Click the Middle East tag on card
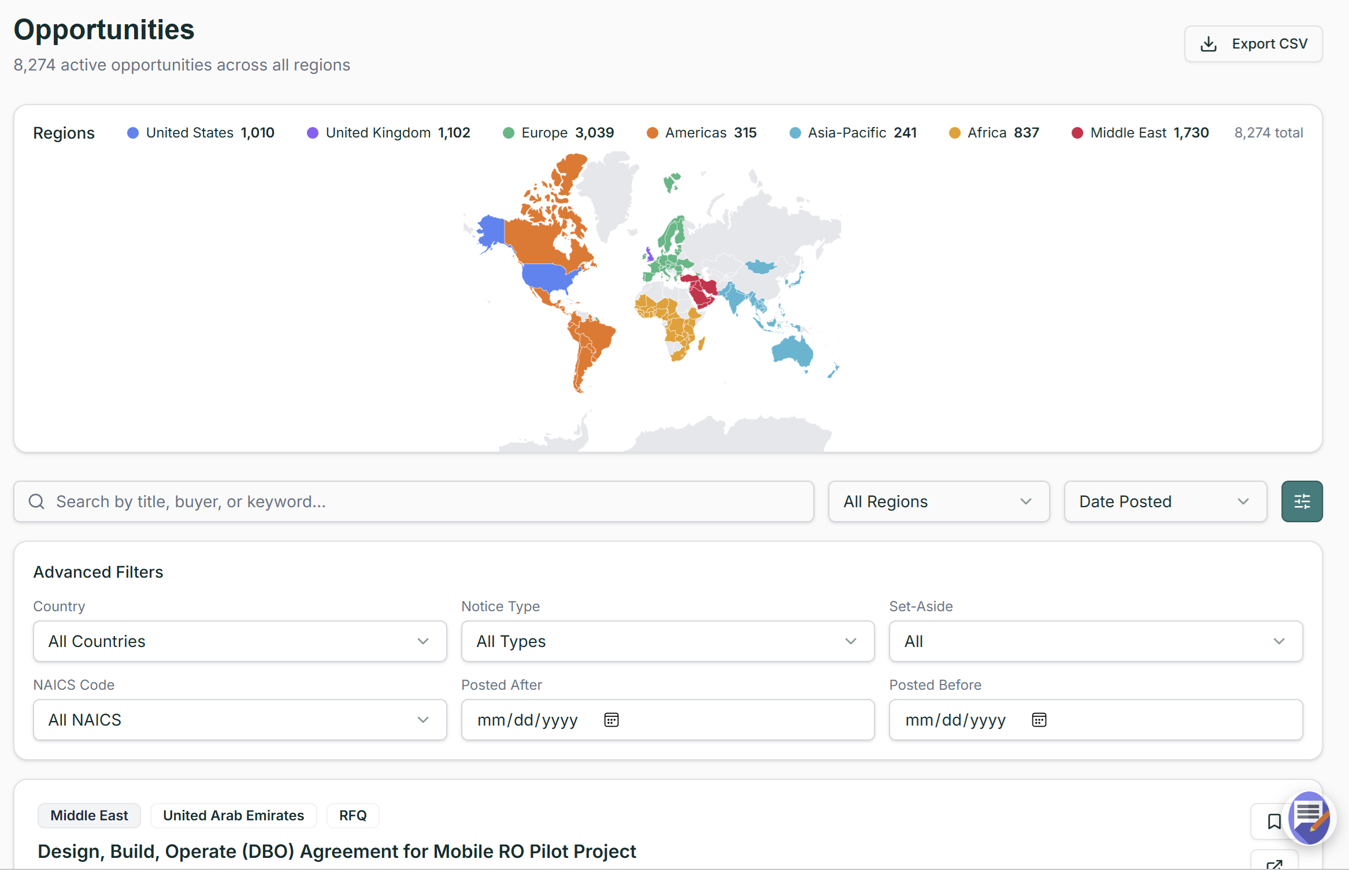This screenshot has height=870, width=1349. [x=89, y=815]
